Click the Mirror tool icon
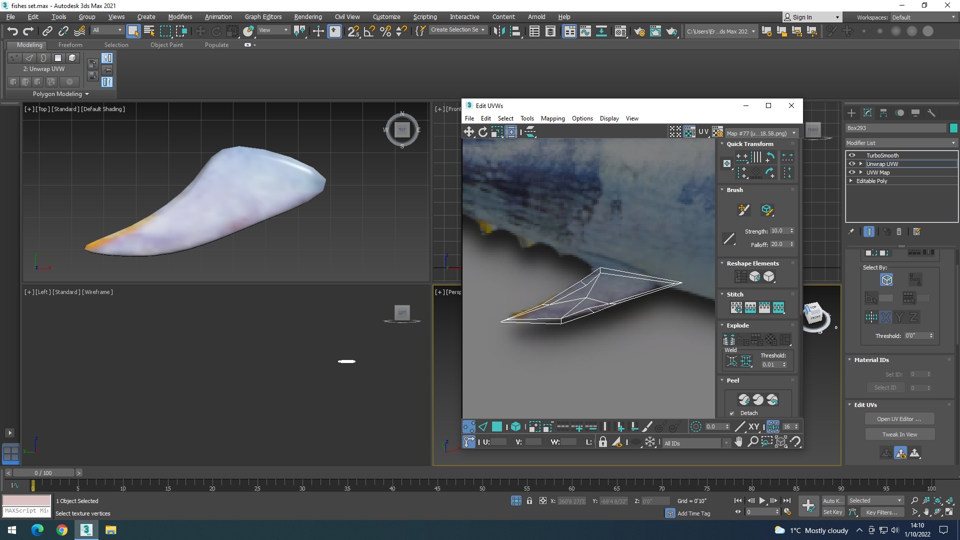 (x=499, y=31)
